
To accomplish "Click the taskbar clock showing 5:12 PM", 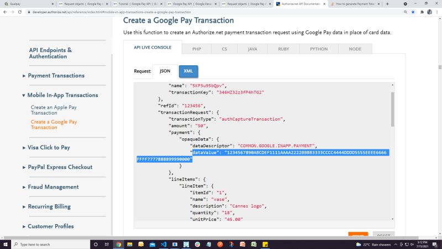I will coord(422,245).
